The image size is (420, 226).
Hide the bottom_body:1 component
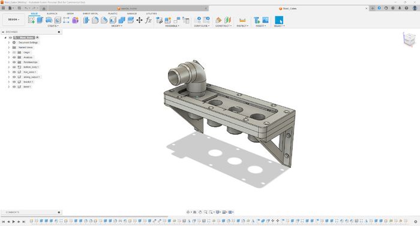point(14,67)
